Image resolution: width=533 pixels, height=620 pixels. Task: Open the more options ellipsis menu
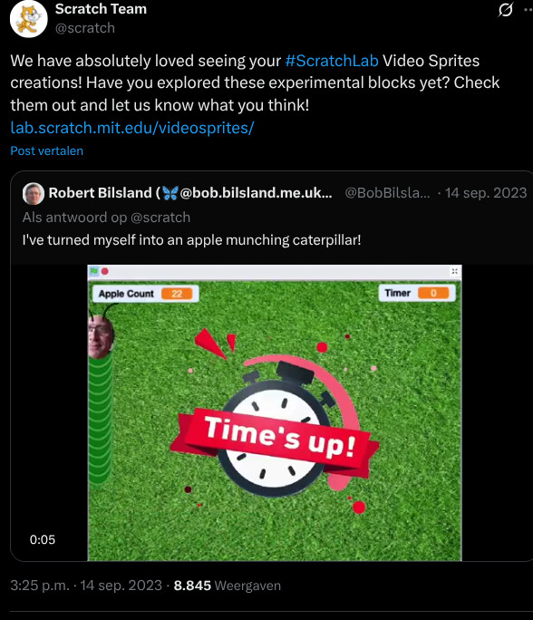[528, 10]
